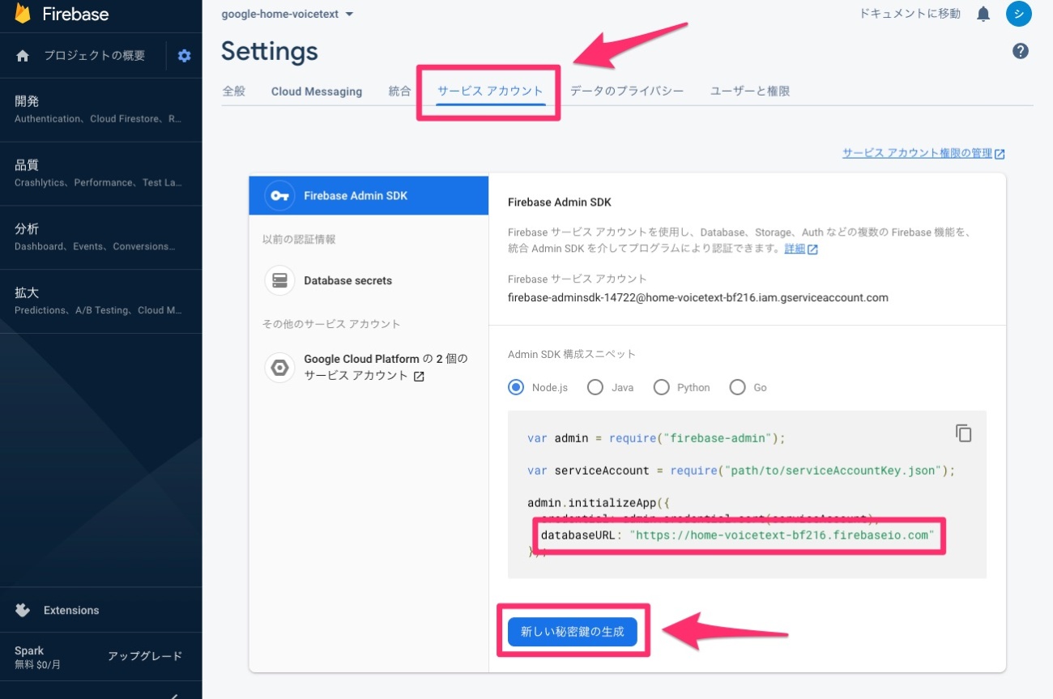
Task: Switch to the Cloud Messaging tab
Action: pos(317,92)
